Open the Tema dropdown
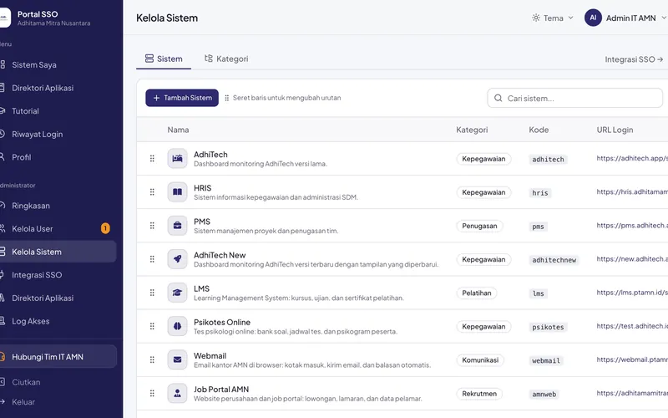 click(553, 18)
